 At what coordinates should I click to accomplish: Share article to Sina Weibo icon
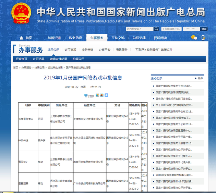[102, 95]
